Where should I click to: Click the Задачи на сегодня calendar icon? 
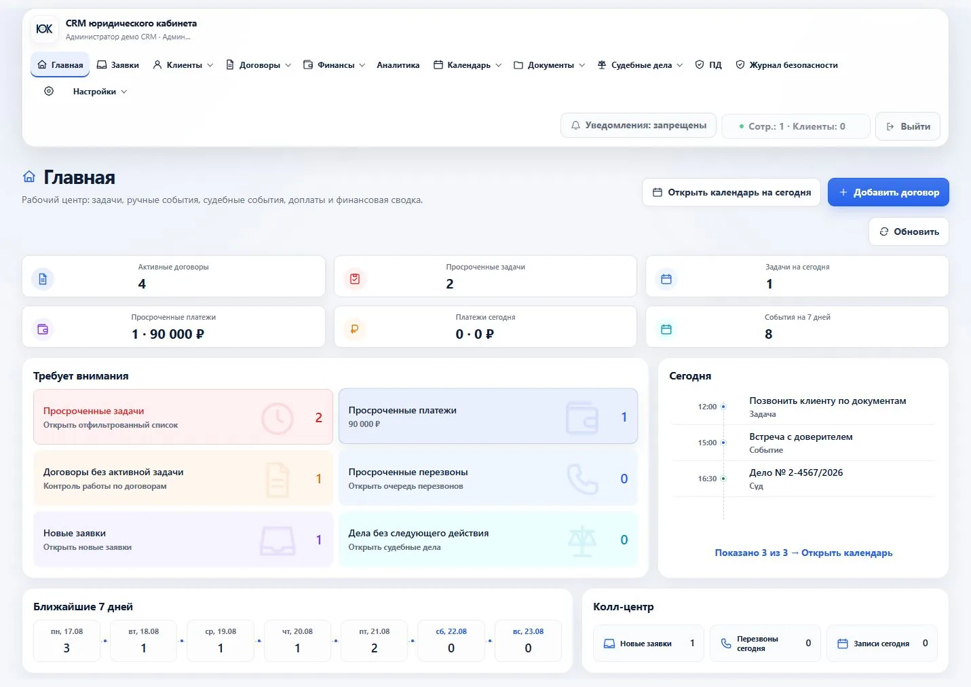tap(666, 279)
